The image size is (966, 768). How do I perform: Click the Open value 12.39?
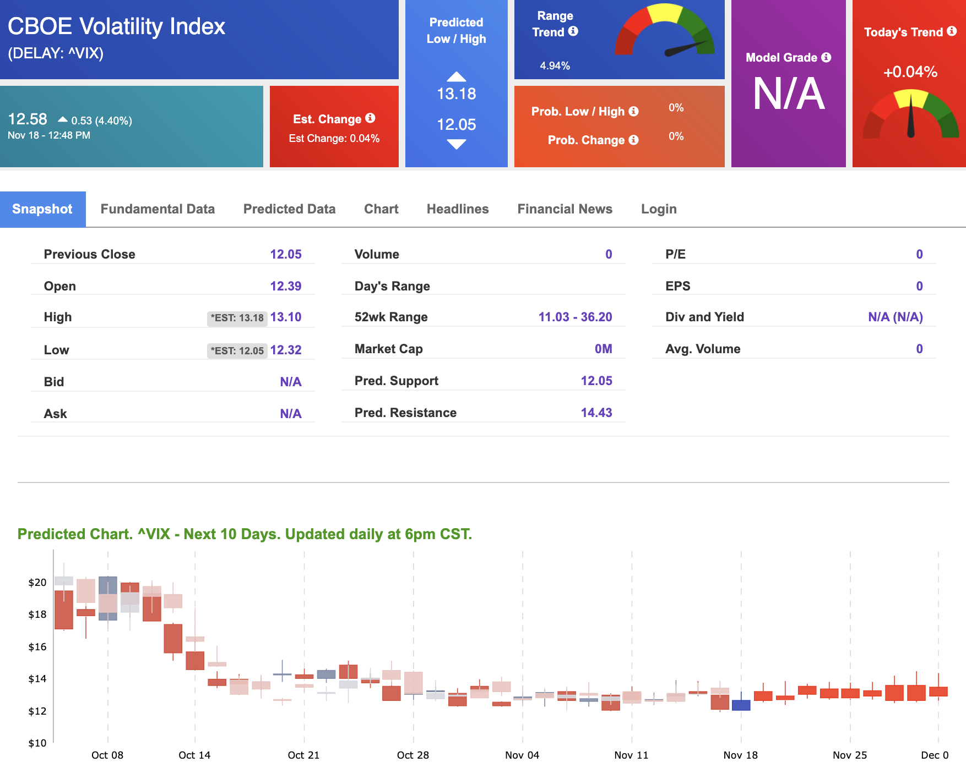pyautogui.click(x=286, y=286)
